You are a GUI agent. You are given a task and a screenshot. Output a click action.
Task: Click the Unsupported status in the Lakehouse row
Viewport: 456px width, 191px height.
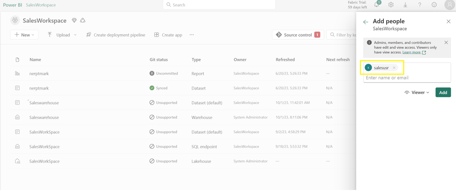[163, 161]
